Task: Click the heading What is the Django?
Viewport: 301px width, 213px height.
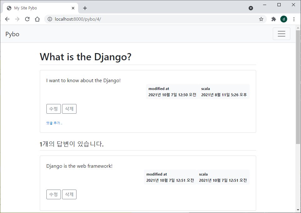Action: click(x=85, y=57)
